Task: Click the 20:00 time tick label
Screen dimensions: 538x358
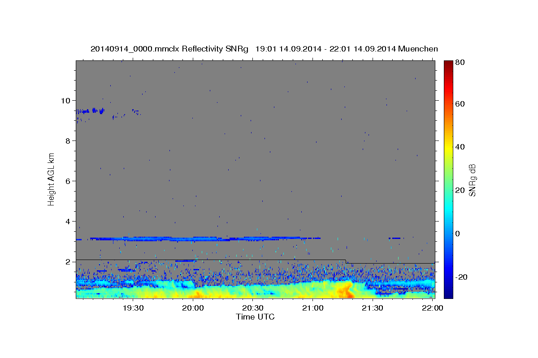Action: tap(193, 308)
